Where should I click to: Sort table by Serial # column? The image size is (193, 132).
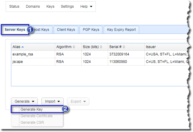126,47
